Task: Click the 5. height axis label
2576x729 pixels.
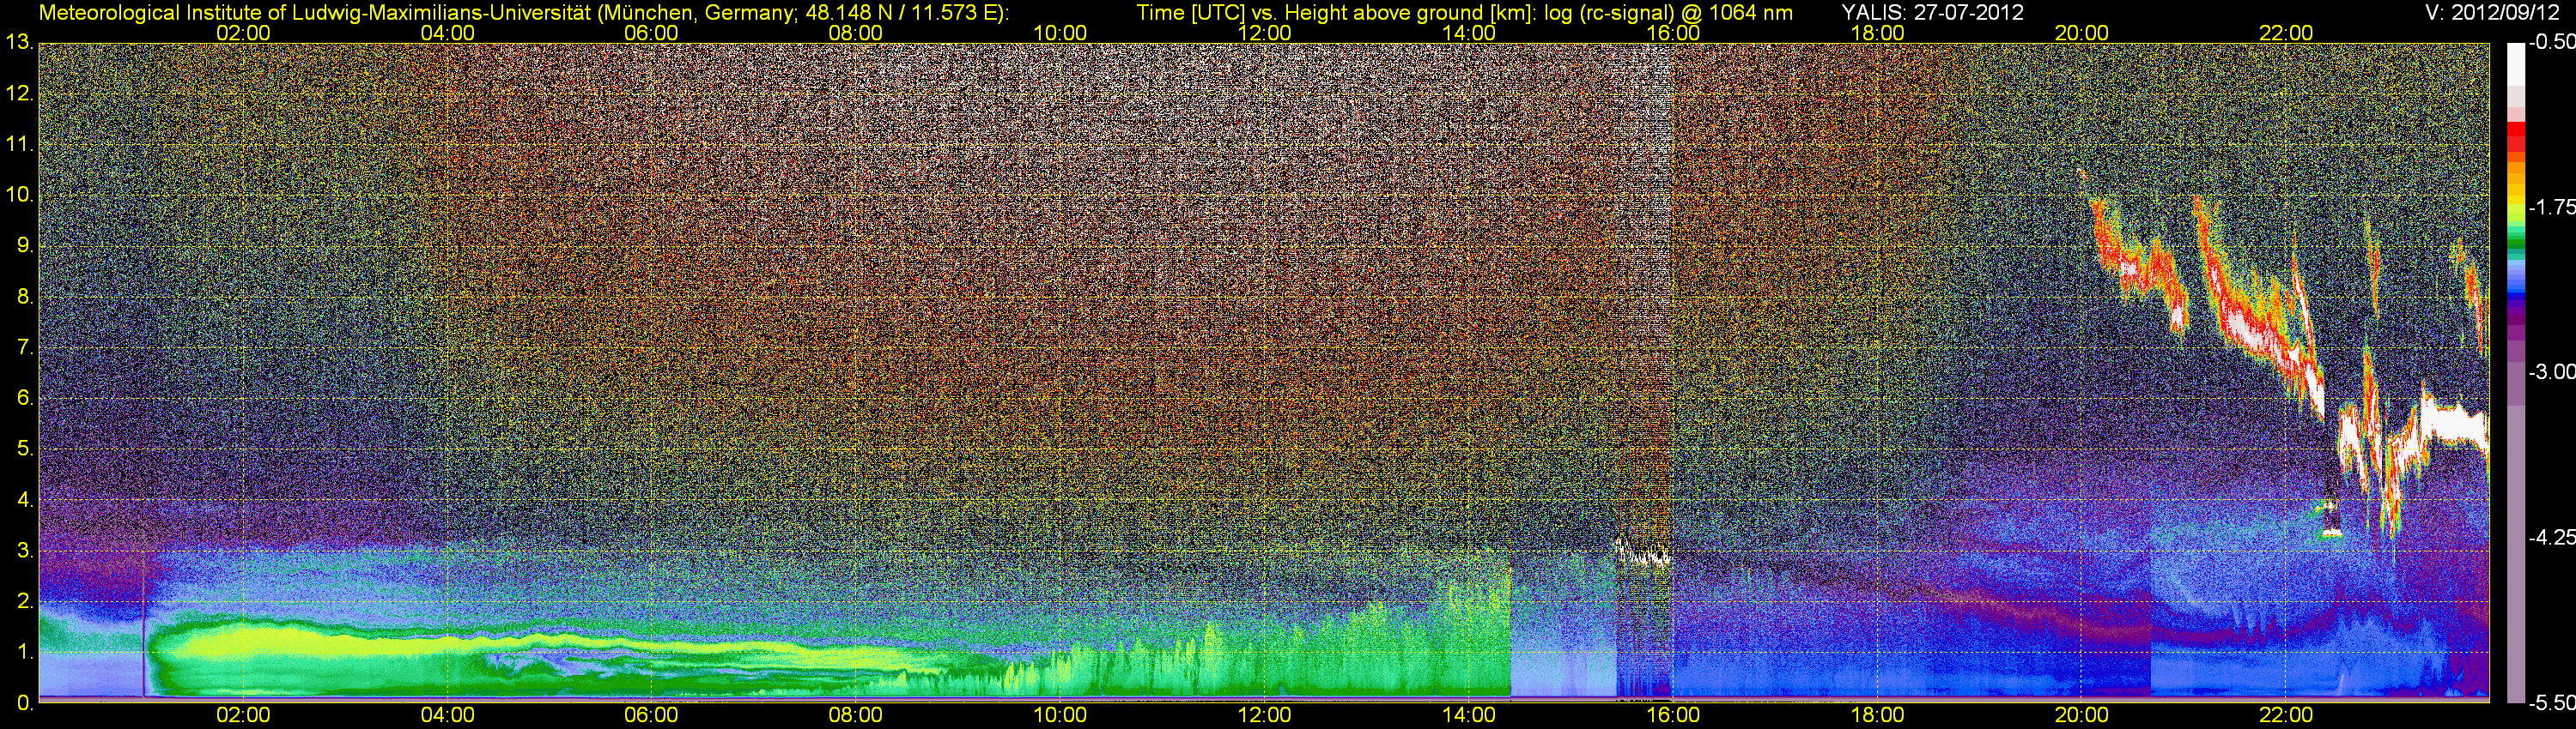Action: tap(26, 449)
